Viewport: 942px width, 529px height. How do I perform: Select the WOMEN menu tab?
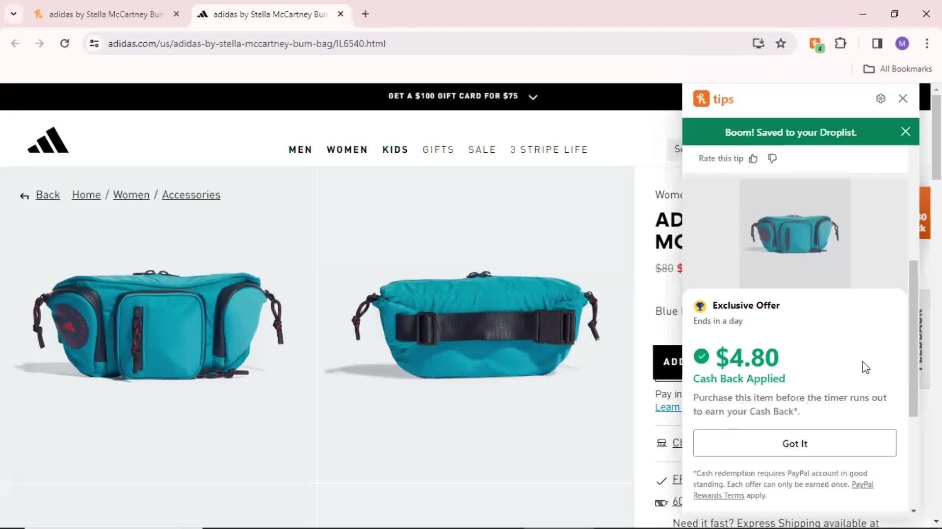346,149
